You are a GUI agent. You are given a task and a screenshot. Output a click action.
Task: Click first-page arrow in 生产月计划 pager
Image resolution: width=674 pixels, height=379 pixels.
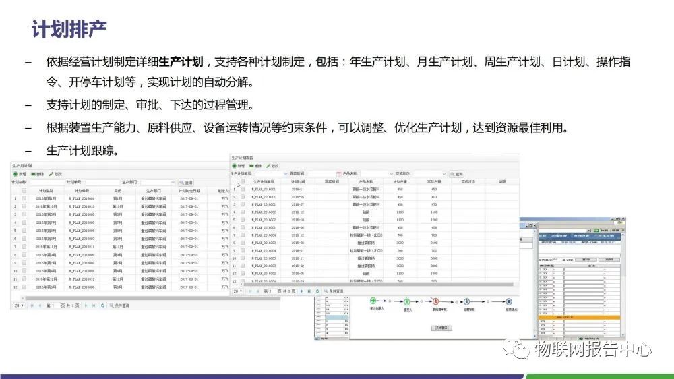click(32, 305)
